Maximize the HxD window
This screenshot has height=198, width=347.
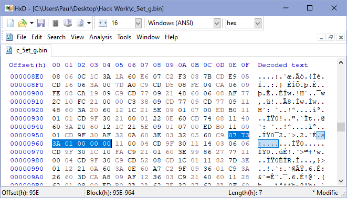pyautogui.click(x=310, y=8)
